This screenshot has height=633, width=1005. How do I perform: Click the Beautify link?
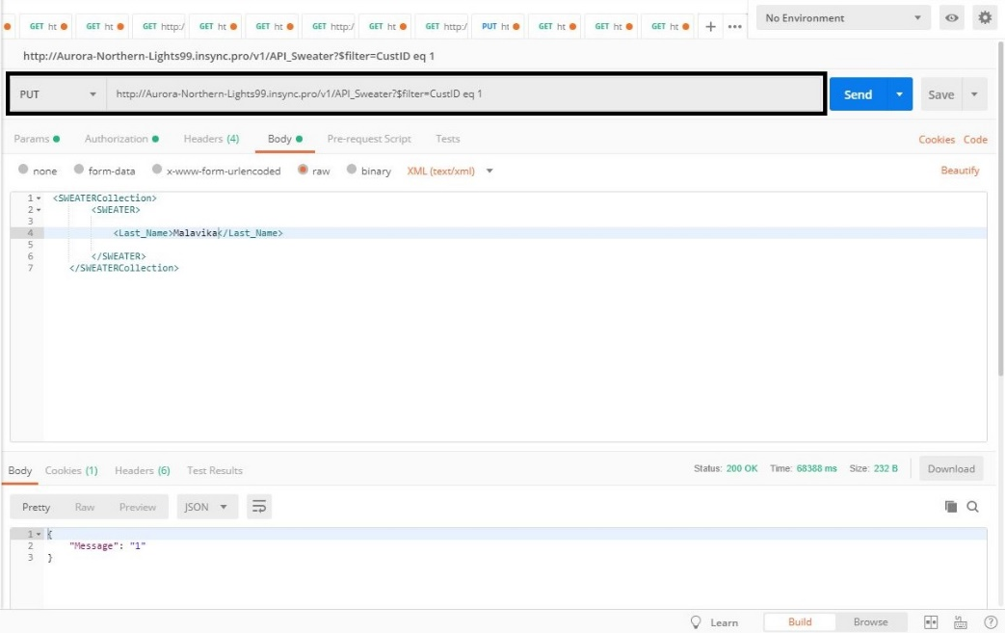point(960,171)
